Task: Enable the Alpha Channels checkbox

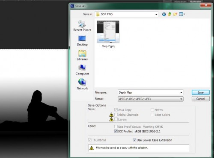Action: [116, 115]
